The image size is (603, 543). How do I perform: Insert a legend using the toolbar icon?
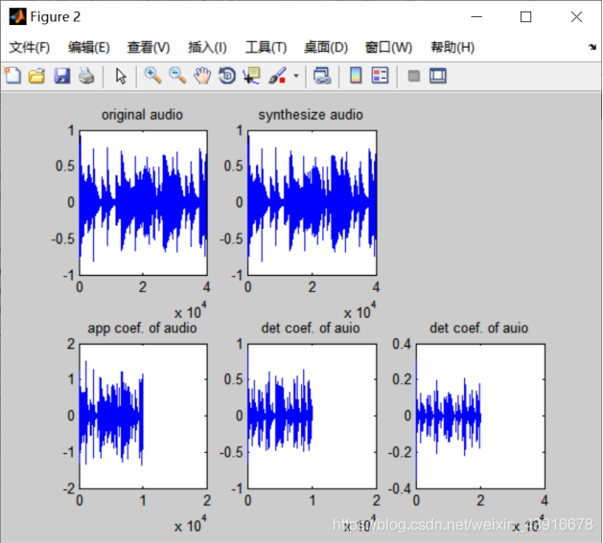(x=380, y=76)
